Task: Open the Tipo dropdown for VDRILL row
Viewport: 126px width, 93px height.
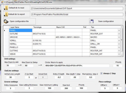Action: tap(119, 41)
